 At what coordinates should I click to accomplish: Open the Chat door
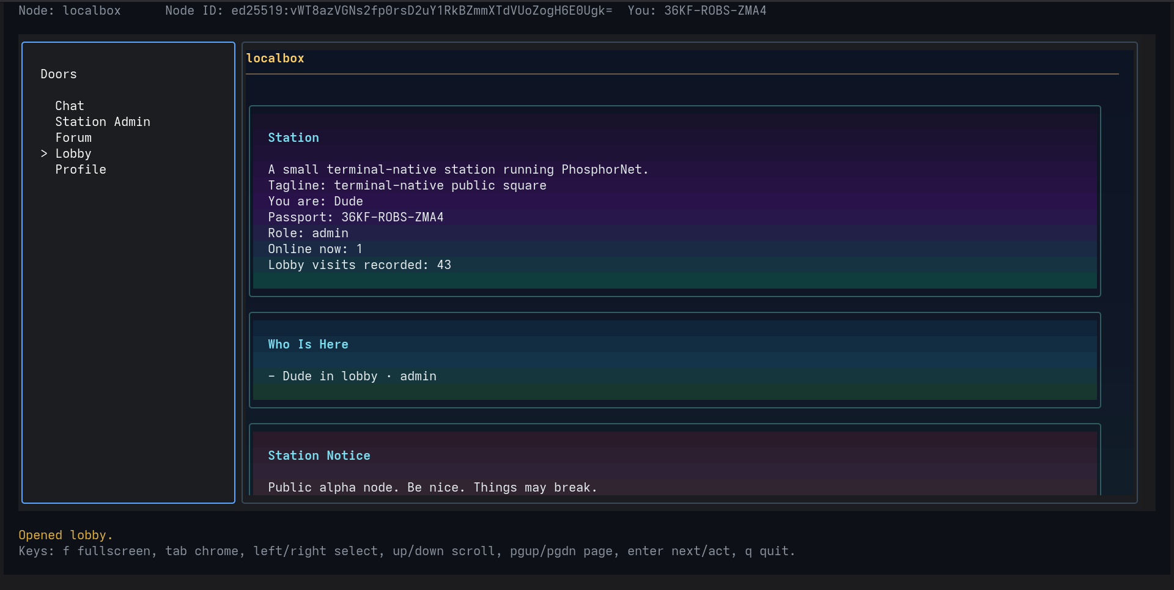(70, 106)
